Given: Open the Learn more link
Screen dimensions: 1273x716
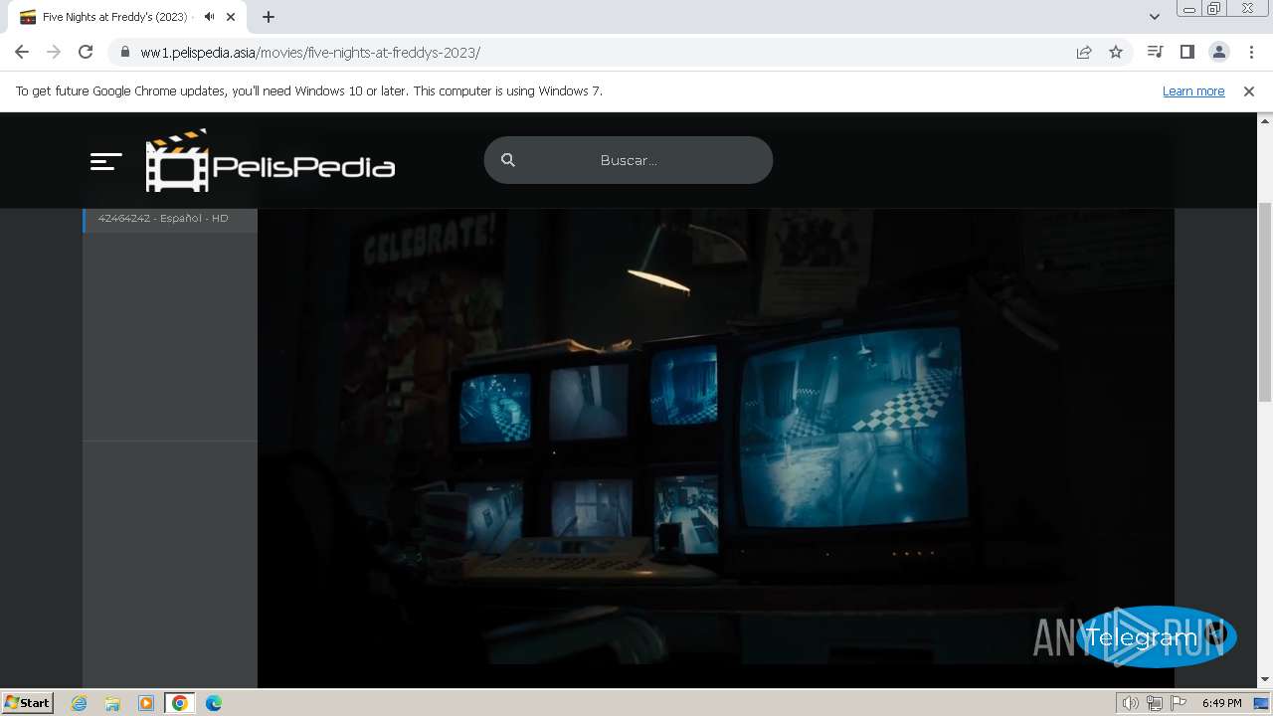Looking at the screenshot, I should (1193, 91).
